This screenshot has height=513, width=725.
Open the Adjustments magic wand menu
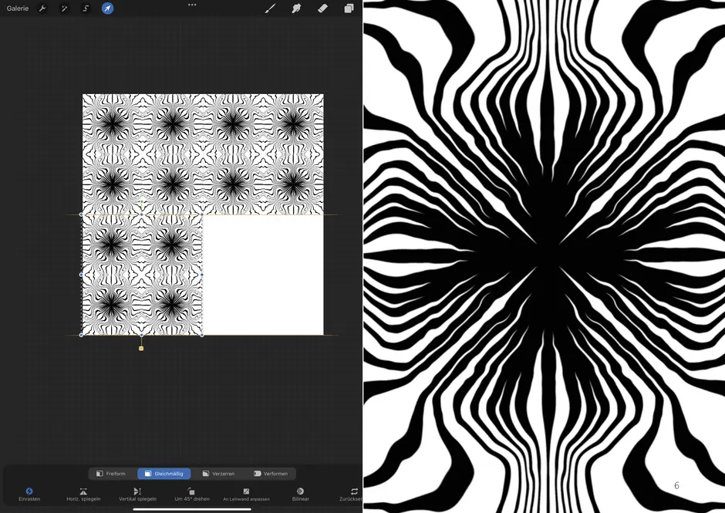click(x=64, y=8)
